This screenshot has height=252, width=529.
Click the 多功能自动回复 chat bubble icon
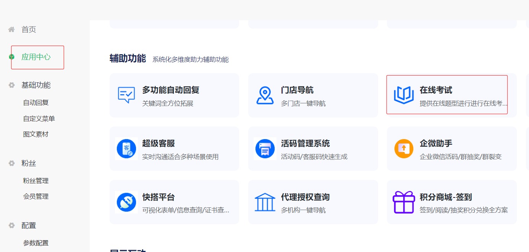(x=126, y=95)
